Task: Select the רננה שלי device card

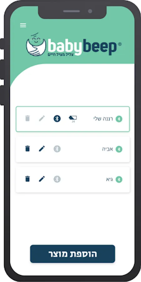Action: (73, 119)
